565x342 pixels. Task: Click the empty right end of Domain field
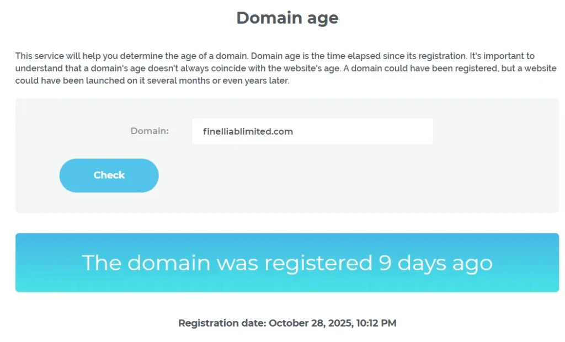click(408, 131)
